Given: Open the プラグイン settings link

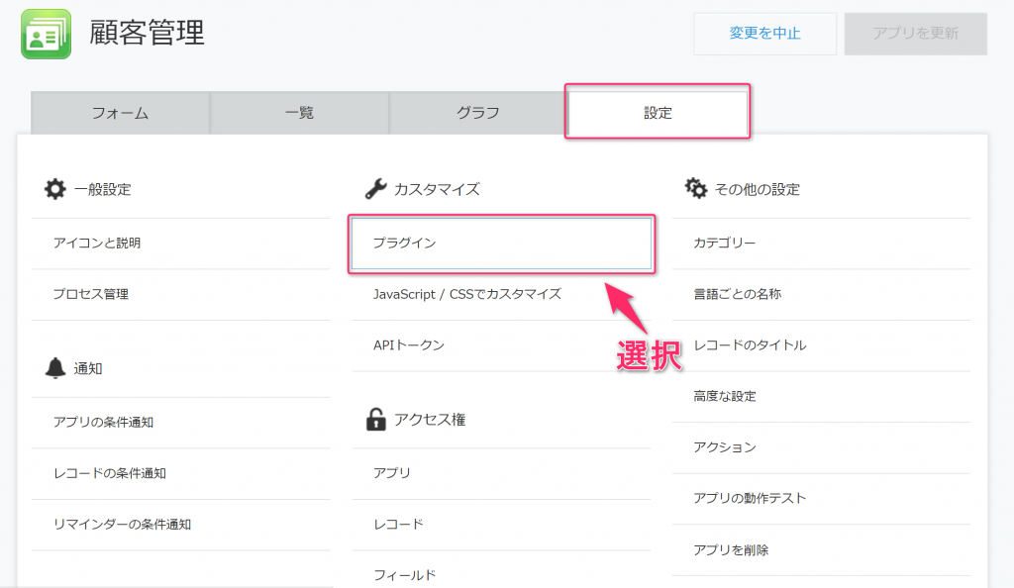Looking at the screenshot, I should click(501, 244).
